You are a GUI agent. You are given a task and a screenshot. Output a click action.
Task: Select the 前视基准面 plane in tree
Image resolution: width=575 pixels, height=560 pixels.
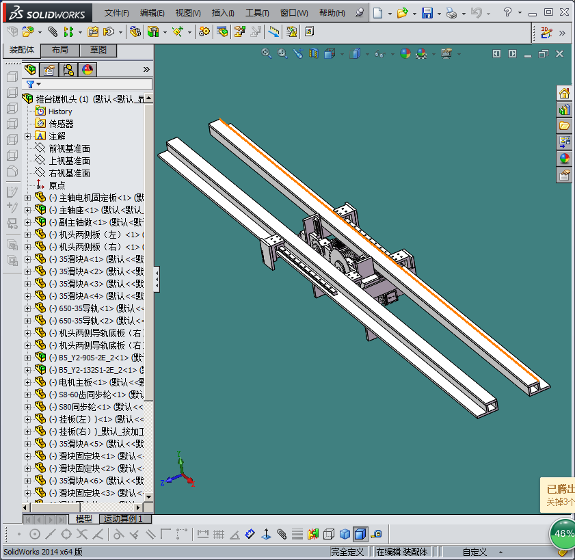click(x=69, y=148)
